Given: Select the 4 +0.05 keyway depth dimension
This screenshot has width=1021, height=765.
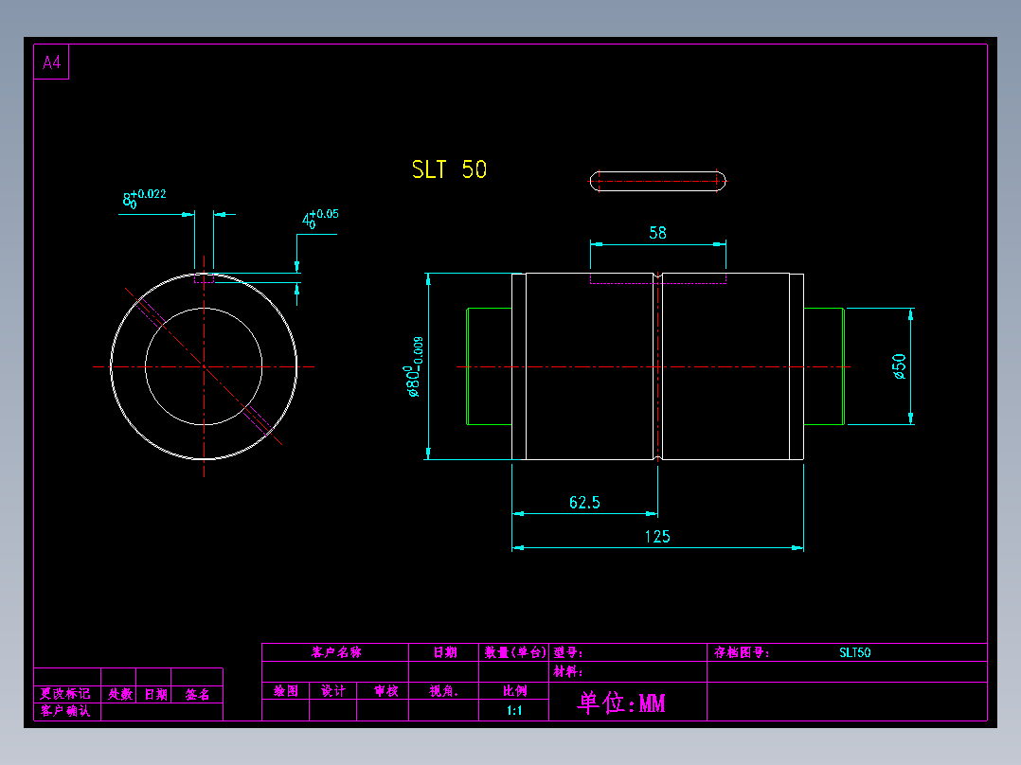Looking at the screenshot, I should click(x=320, y=219).
